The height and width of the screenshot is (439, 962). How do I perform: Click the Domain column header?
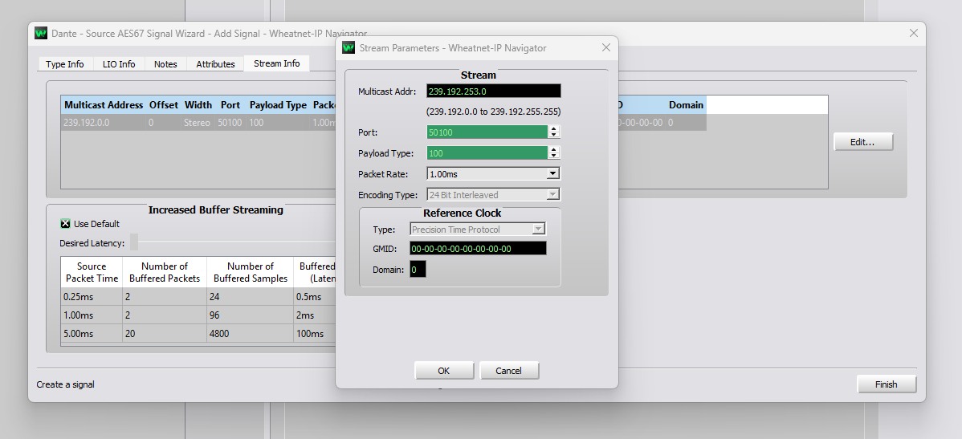point(686,105)
